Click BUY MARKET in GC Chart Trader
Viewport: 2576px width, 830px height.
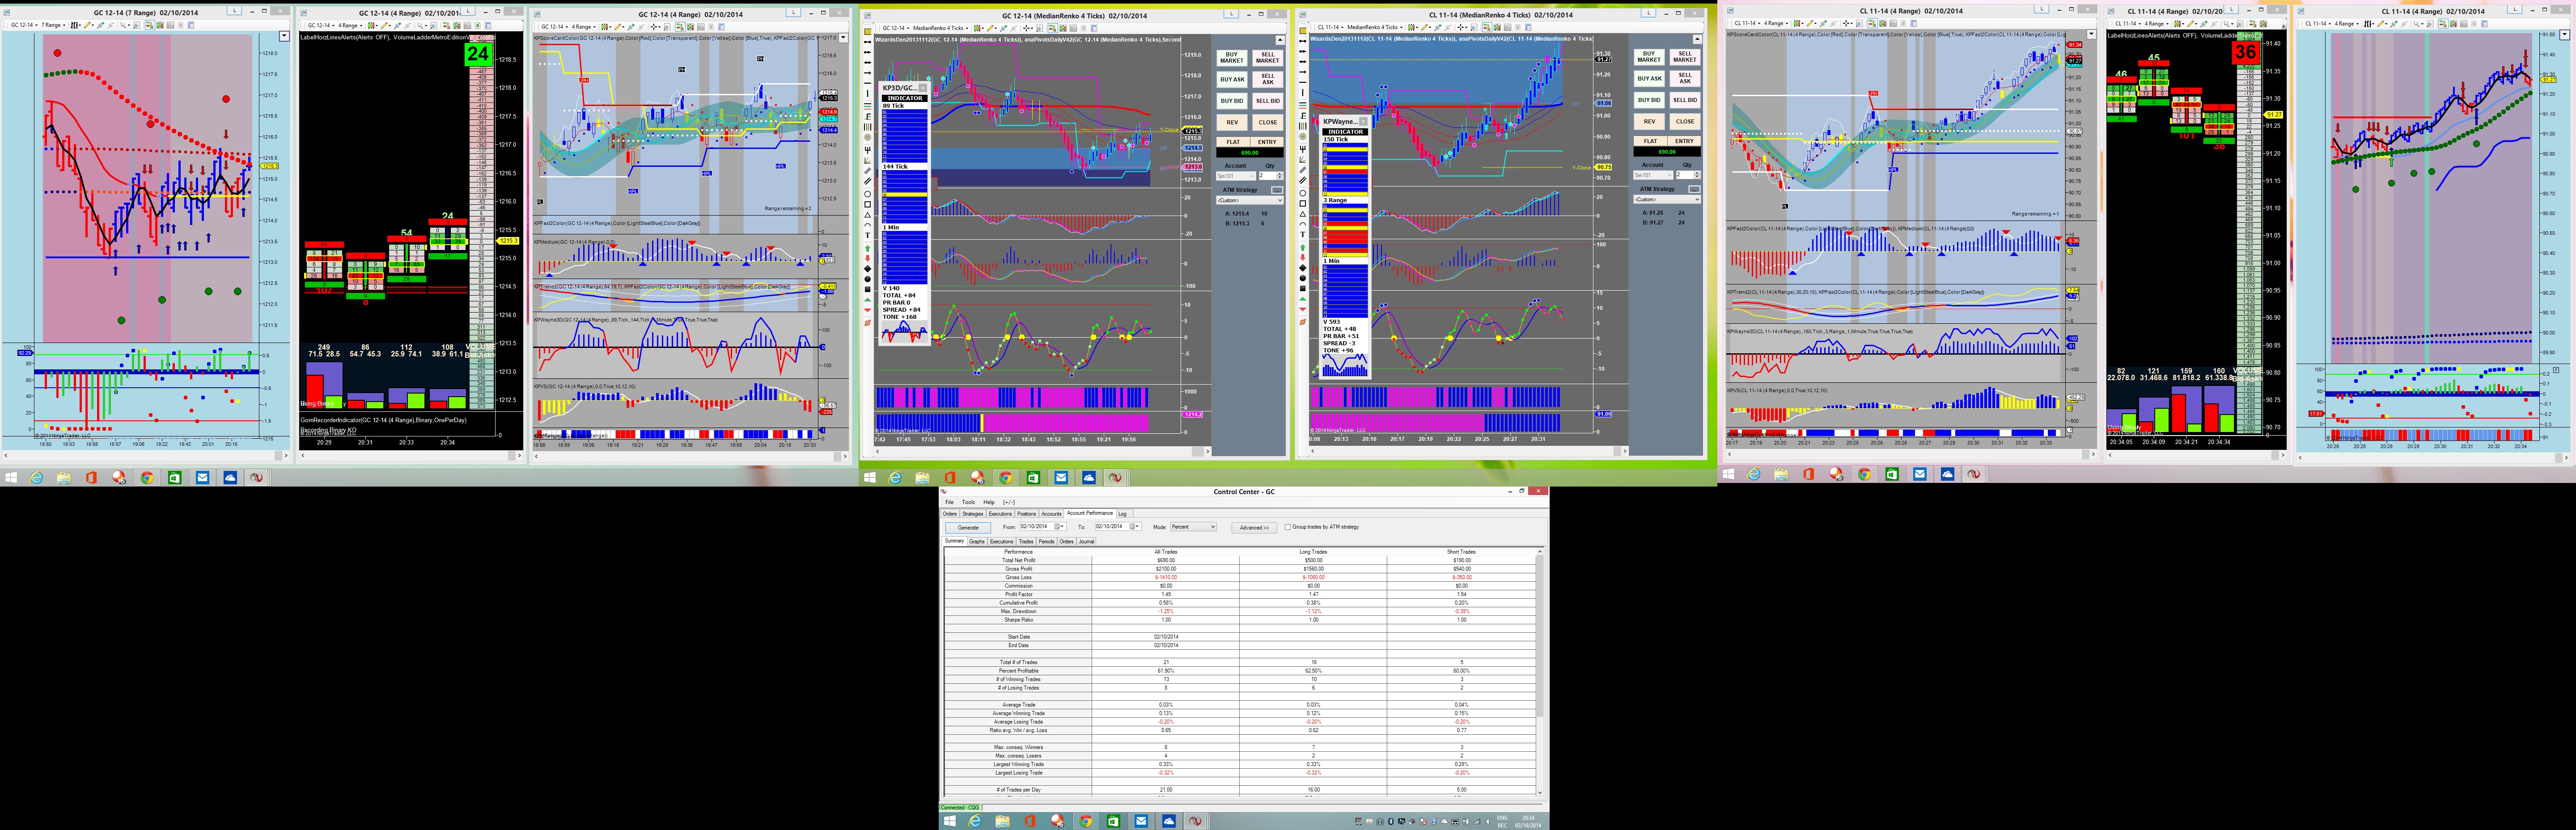click(1232, 58)
